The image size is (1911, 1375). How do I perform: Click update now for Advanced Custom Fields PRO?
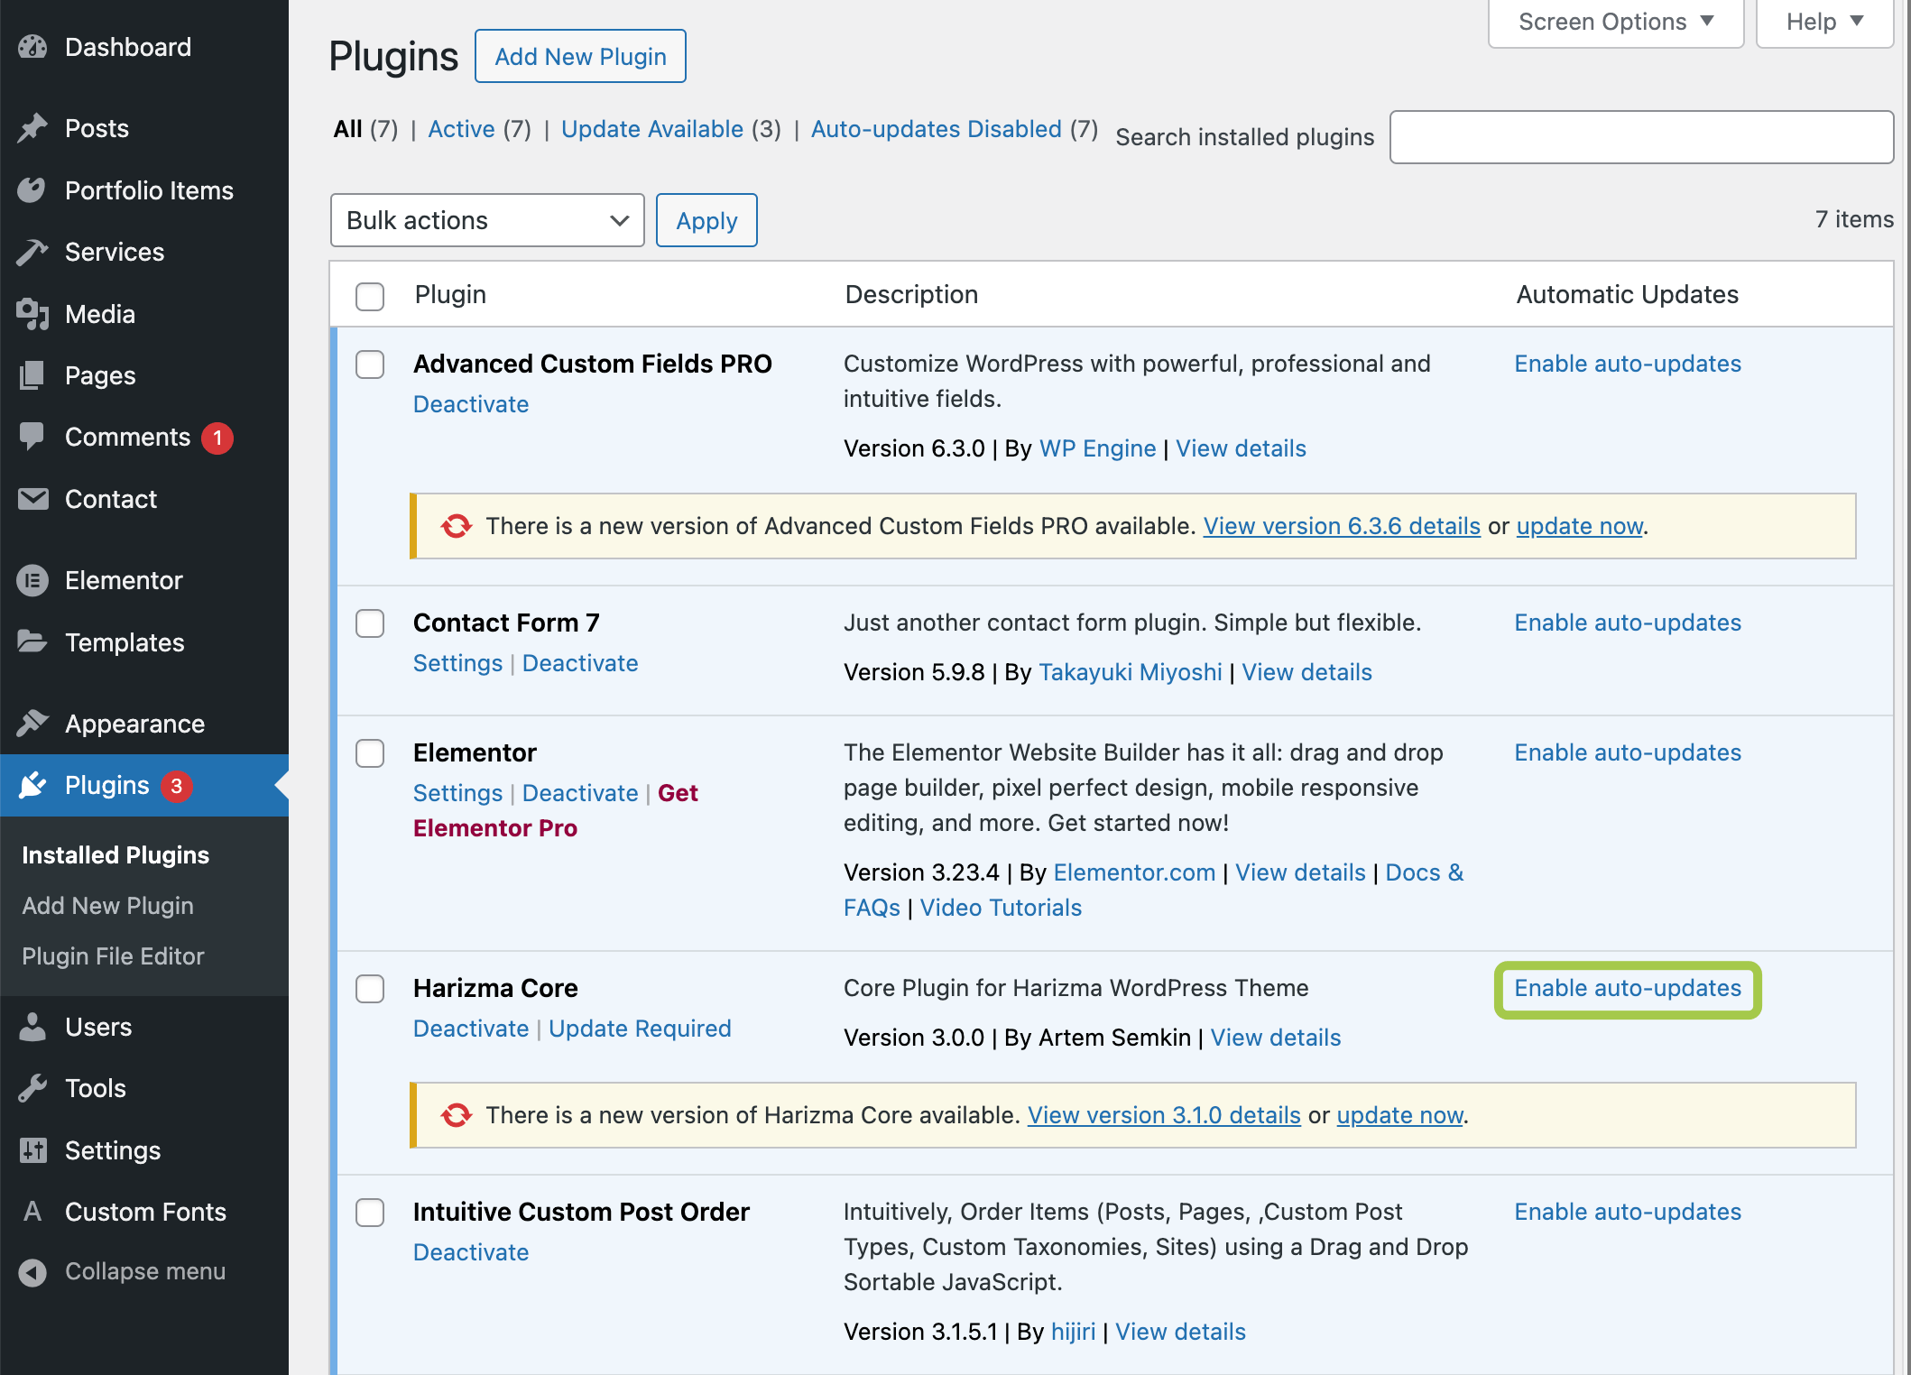1579,526
